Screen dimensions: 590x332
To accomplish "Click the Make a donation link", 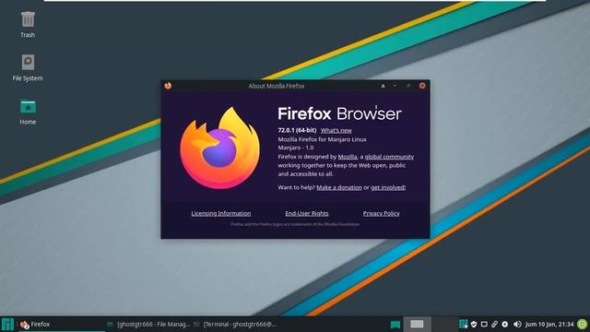I will (x=339, y=187).
